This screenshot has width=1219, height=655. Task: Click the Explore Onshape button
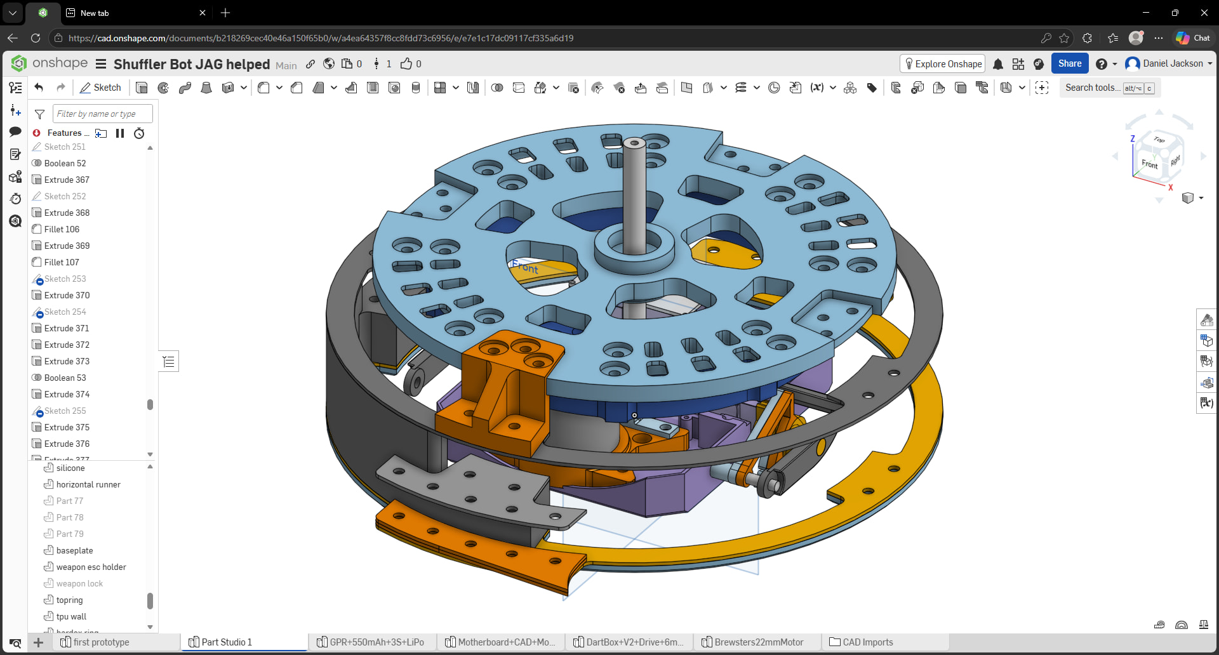point(943,63)
